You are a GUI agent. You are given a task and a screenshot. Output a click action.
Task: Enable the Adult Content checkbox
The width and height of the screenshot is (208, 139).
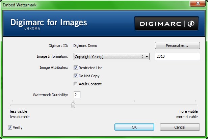(76, 84)
